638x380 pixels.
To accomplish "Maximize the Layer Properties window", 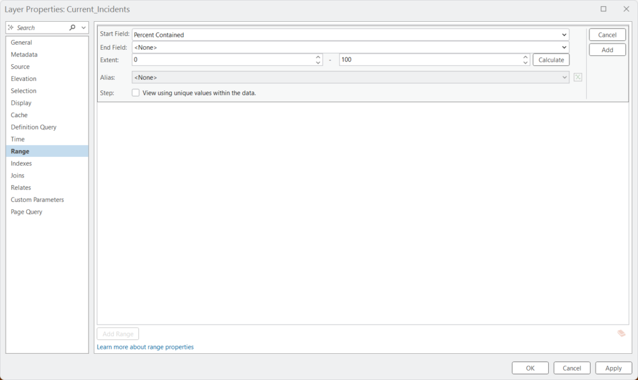I will (603, 9).
